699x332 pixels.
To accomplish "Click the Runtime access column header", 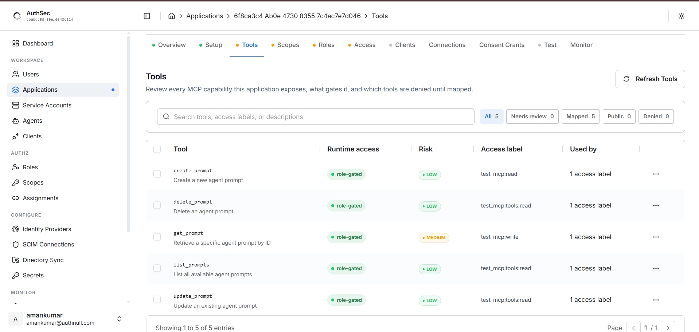I will pyautogui.click(x=353, y=149).
